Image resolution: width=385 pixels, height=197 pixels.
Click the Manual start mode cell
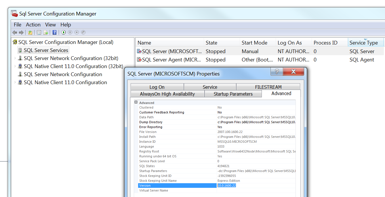(x=250, y=51)
